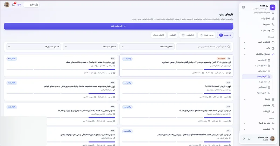Click the علی کارگر assignee on اچ‌پی: فوتر سایت‌واید card
280x146 pixels.
point(102,97)
